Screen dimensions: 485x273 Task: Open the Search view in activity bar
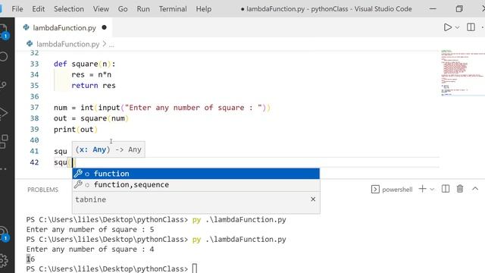4,57
